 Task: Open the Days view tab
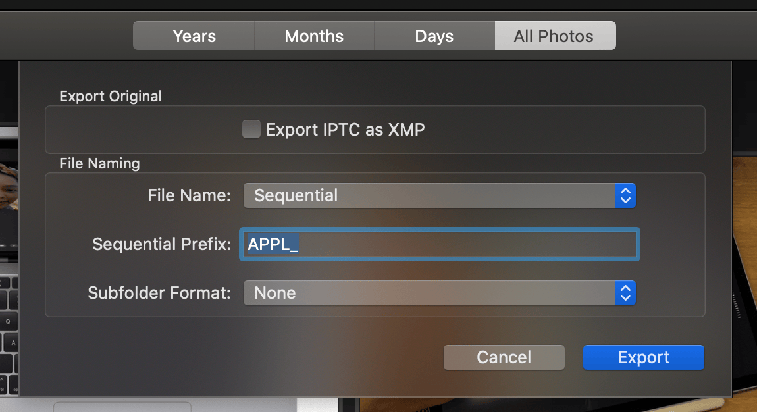tap(434, 36)
